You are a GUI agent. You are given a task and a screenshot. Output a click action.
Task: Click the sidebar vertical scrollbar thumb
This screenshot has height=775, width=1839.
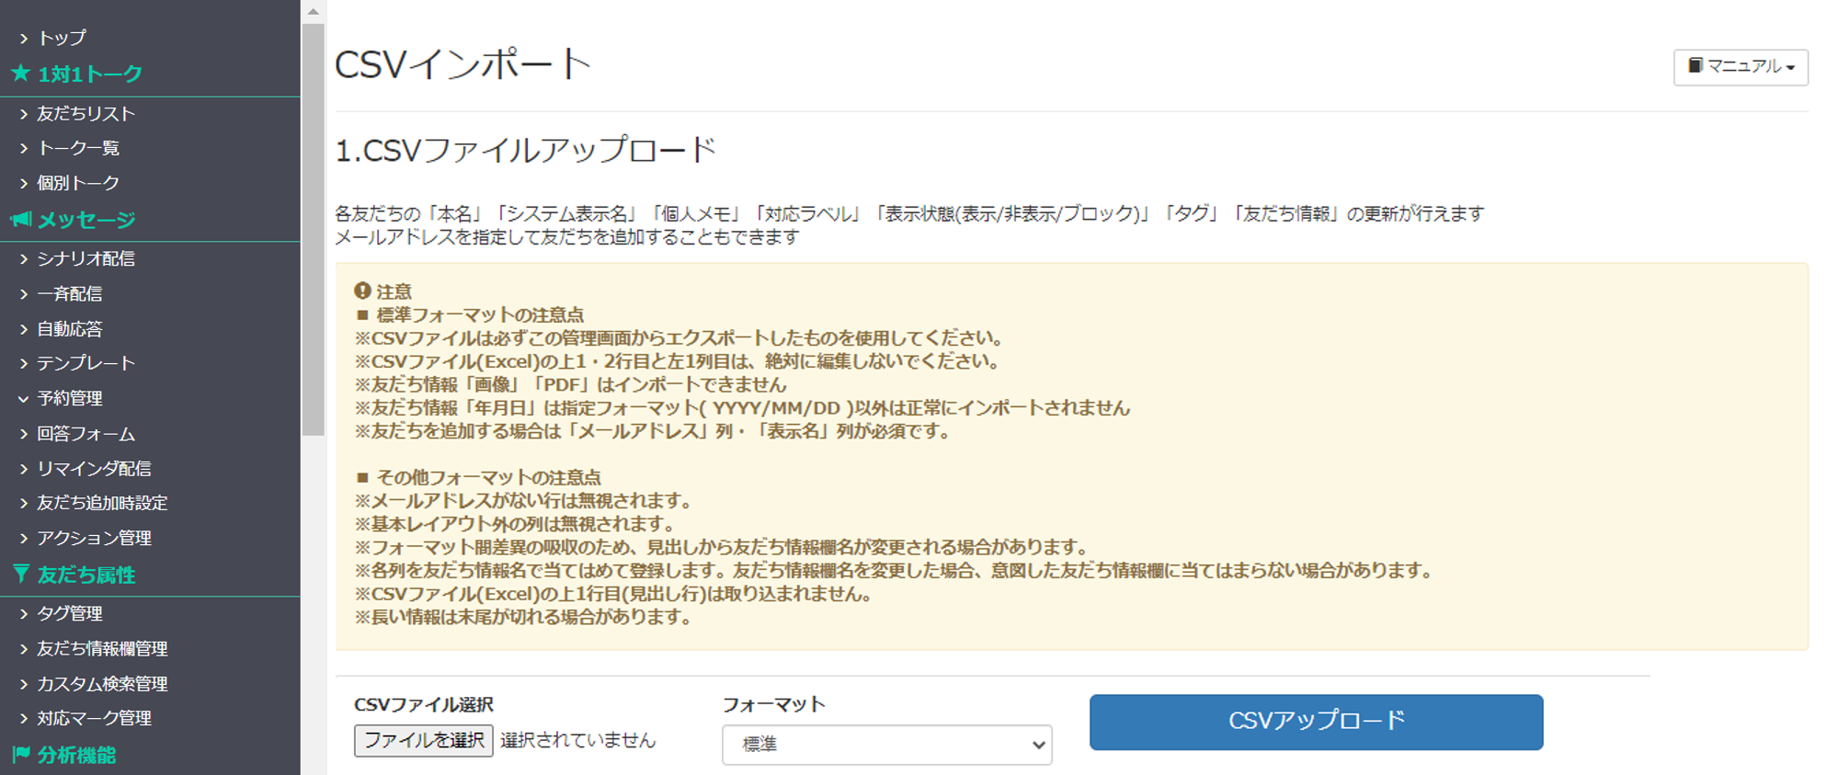click(314, 230)
